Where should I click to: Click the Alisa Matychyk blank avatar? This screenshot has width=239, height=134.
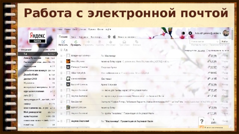pyautogui.click(x=68, y=73)
